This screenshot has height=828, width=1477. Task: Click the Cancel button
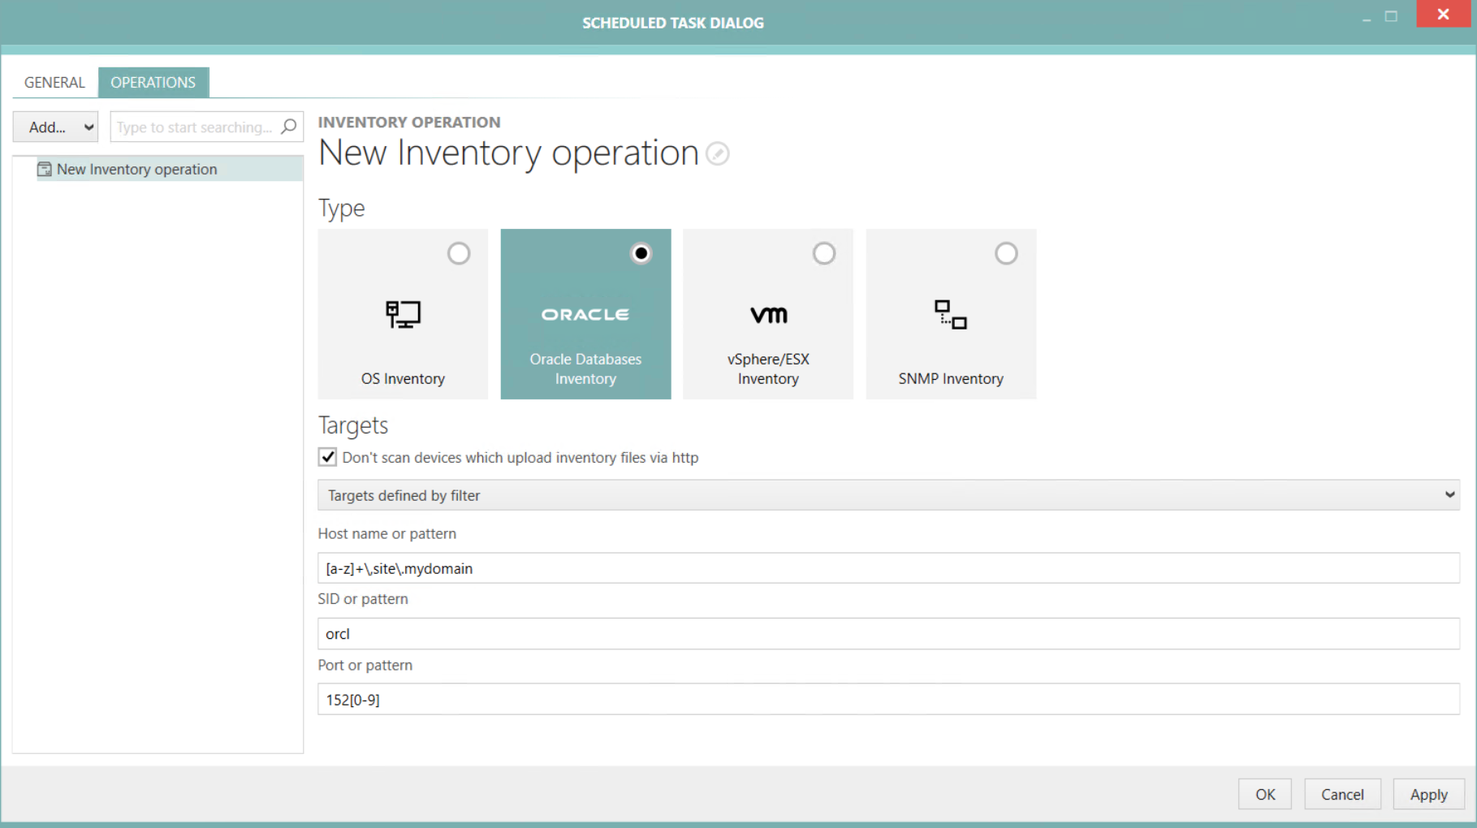pyautogui.click(x=1342, y=794)
